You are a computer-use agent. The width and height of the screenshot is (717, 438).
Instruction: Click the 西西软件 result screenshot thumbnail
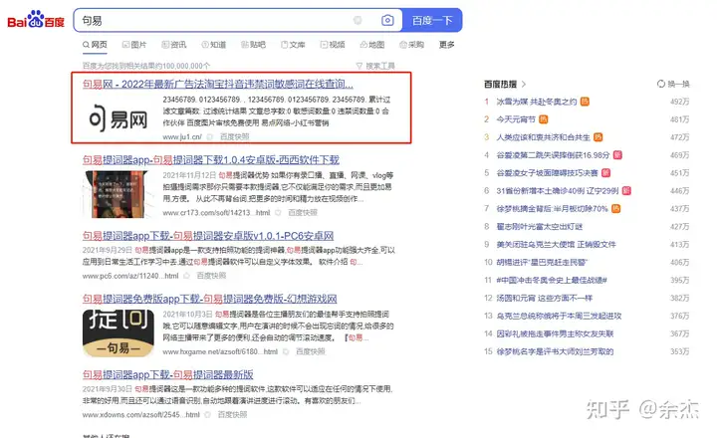click(119, 194)
